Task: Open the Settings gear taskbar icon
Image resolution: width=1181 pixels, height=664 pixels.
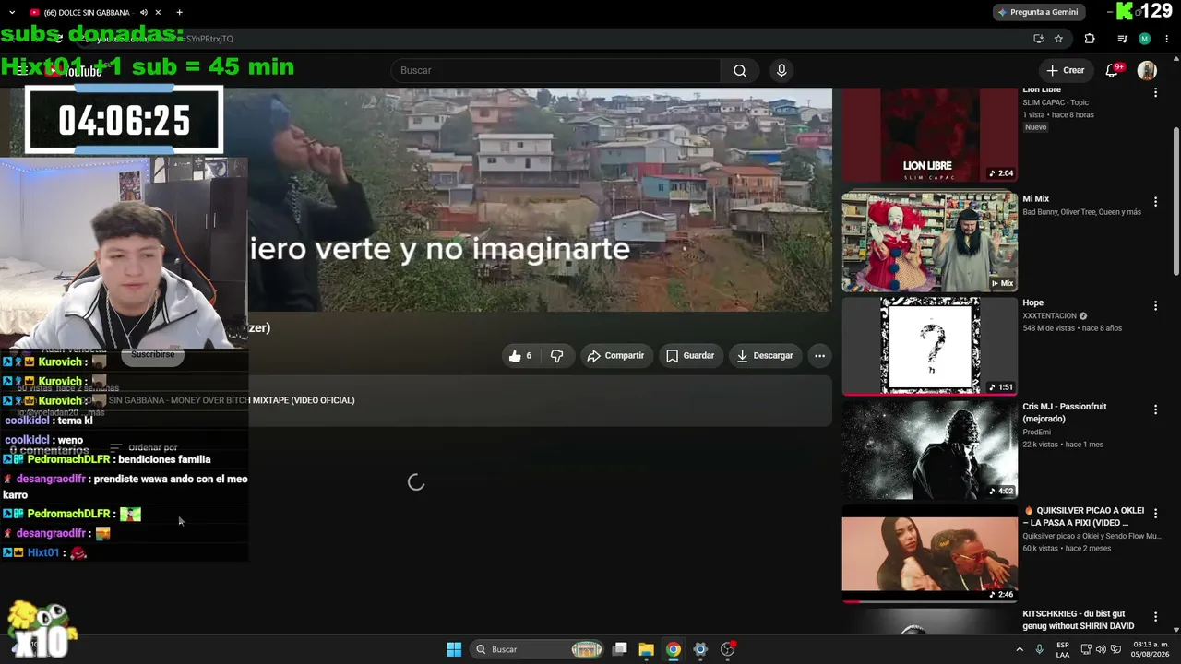Action: pos(700,649)
